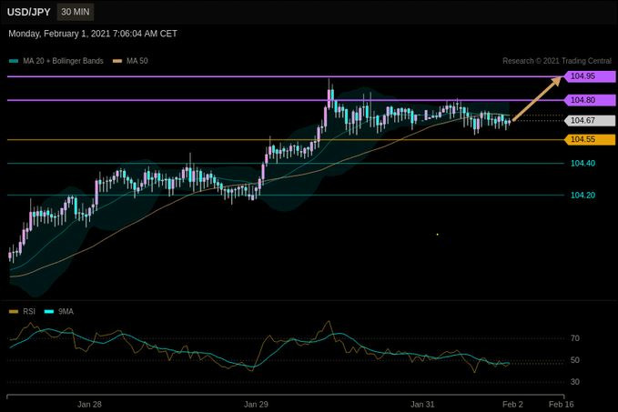Image resolution: width=618 pixels, height=412 pixels.
Task: Click the 104.20 support level label
Action: tap(583, 195)
